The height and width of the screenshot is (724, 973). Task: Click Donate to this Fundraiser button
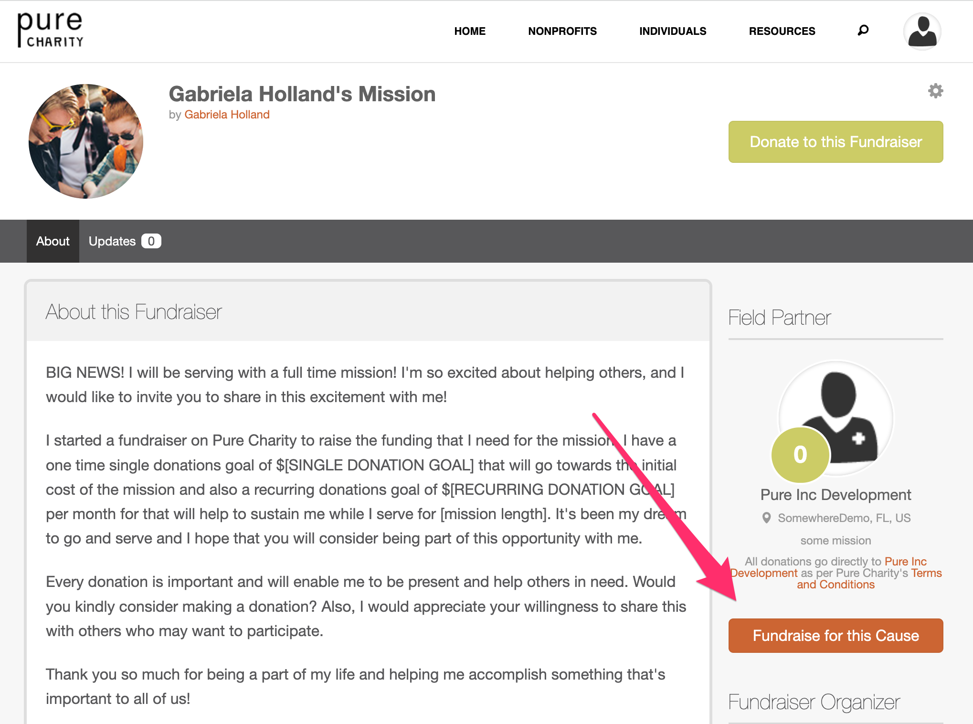click(836, 142)
